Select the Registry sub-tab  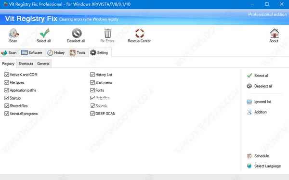click(8, 64)
